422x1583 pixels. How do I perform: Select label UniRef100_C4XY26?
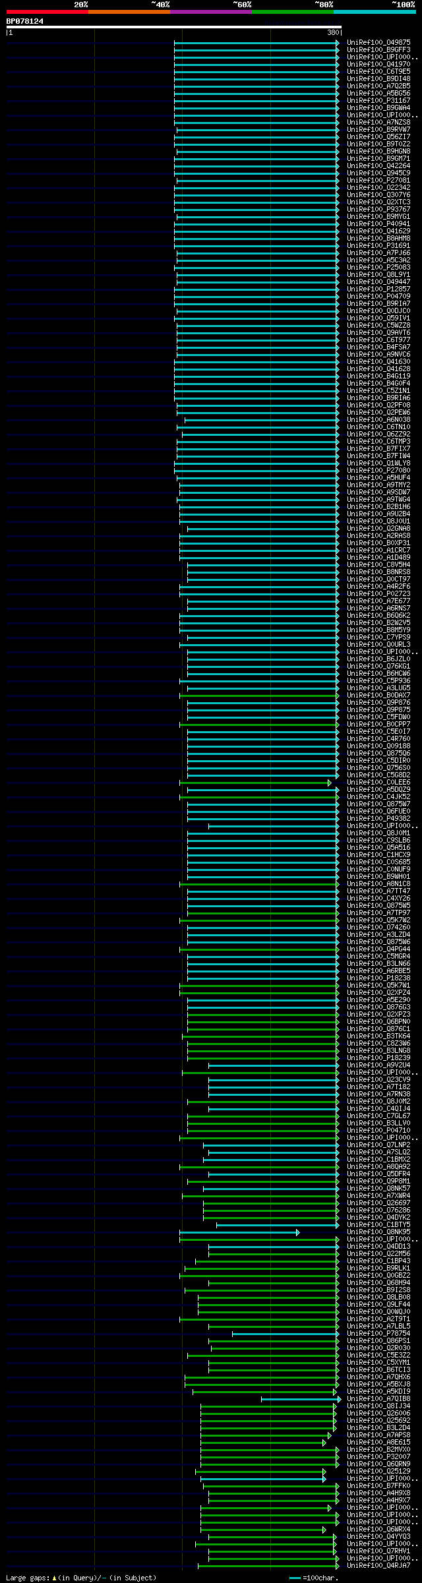click(x=378, y=898)
